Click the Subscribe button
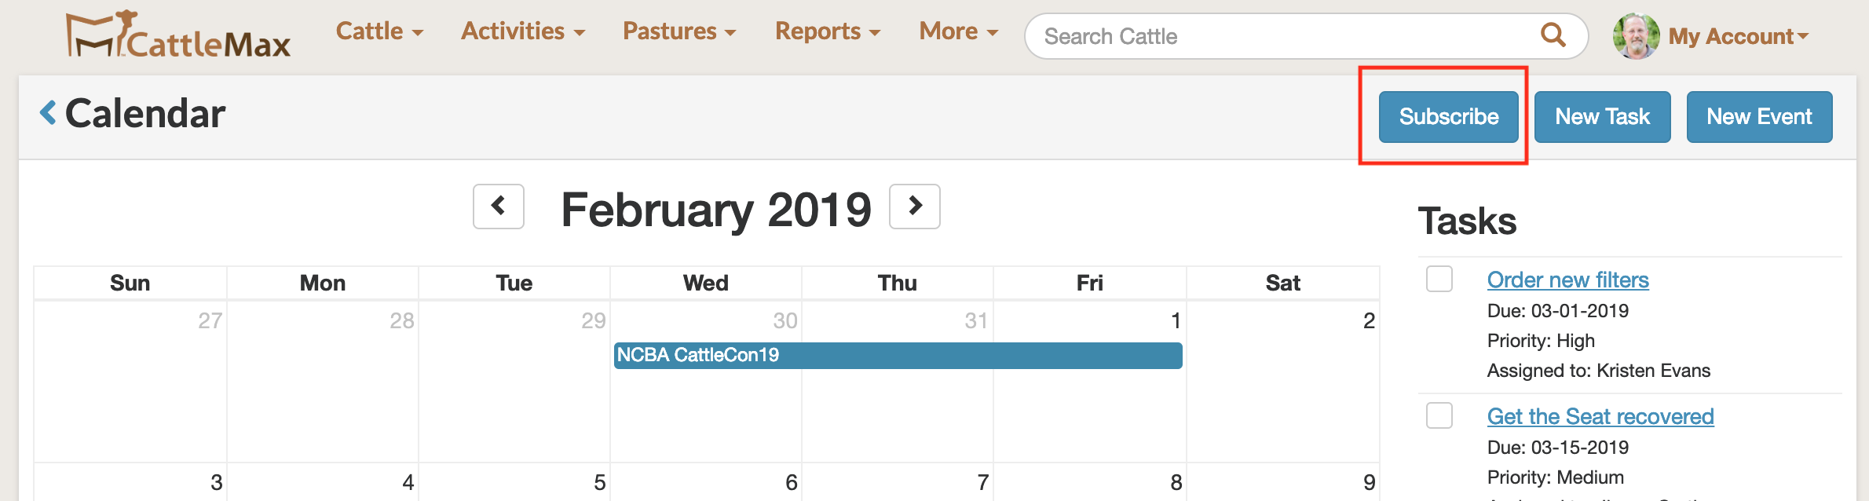Image resolution: width=1869 pixels, height=501 pixels. (1447, 116)
